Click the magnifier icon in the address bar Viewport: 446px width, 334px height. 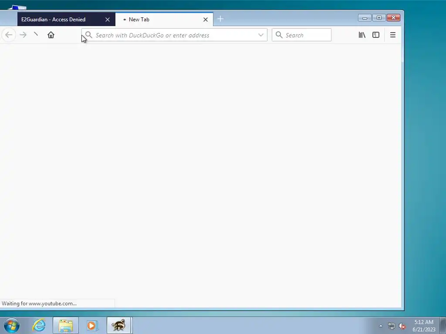[x=89, y=35]
